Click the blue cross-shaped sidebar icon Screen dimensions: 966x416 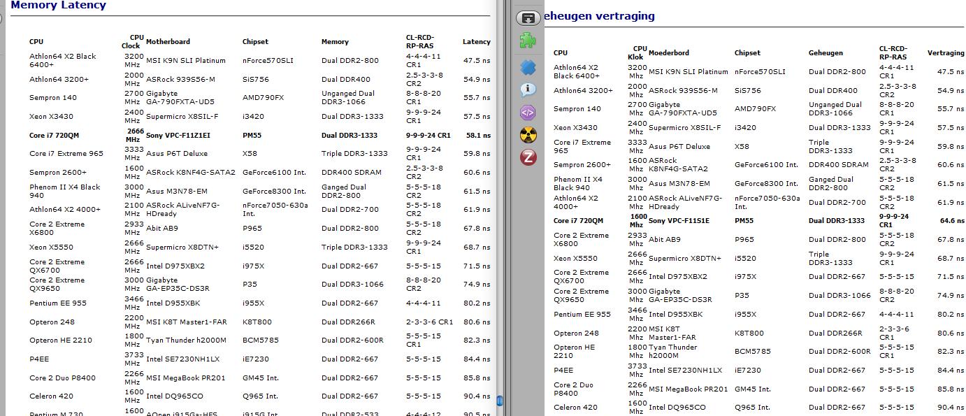pyautogui.click(x=528, y=67)
